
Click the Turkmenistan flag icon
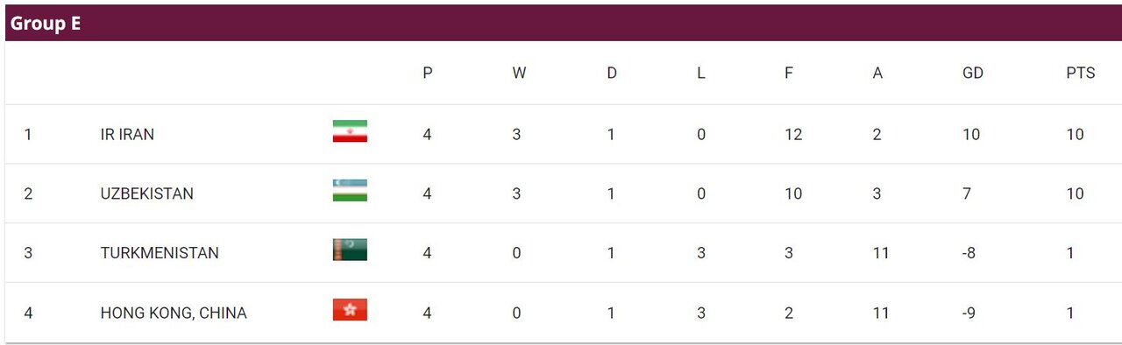350,250
